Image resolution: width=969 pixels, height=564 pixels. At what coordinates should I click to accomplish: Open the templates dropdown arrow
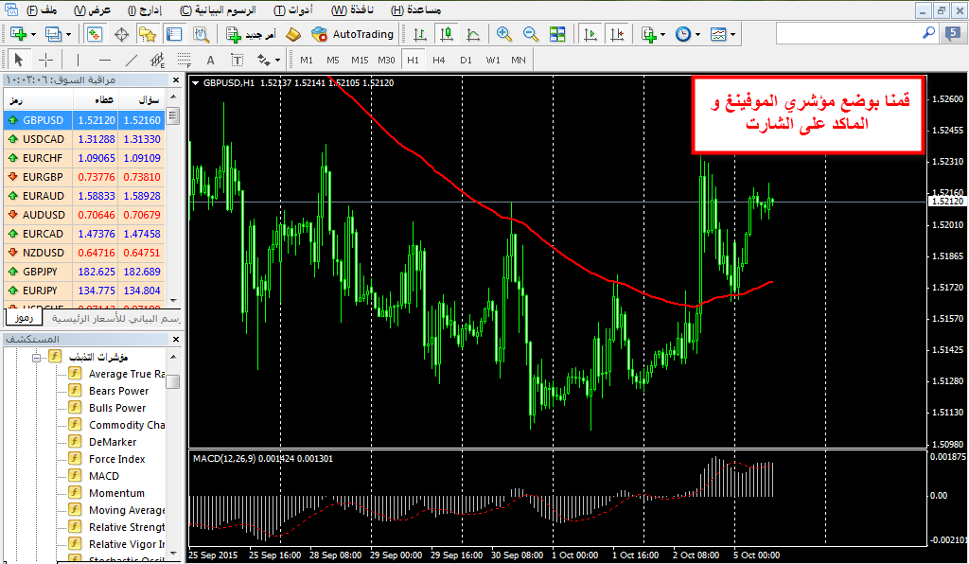733,35
